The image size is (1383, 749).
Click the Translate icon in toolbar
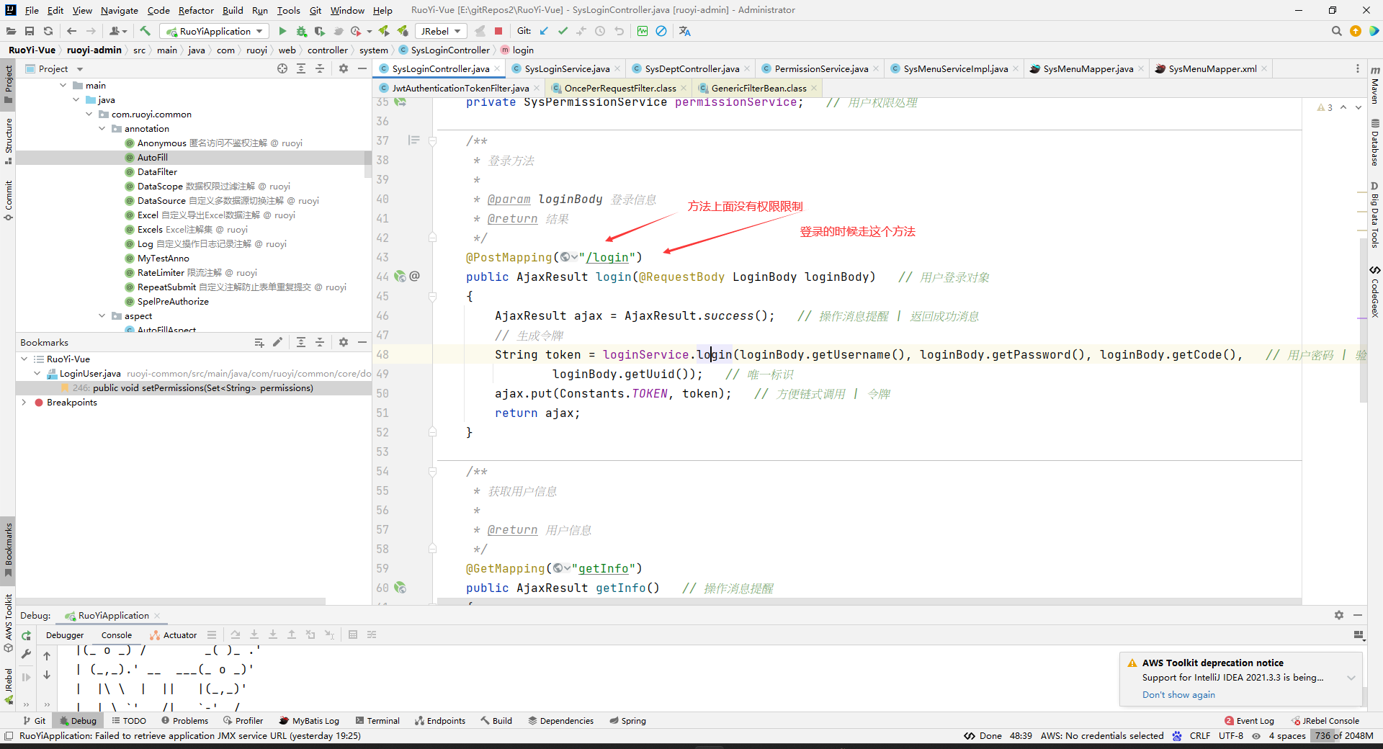pos(684,31)
